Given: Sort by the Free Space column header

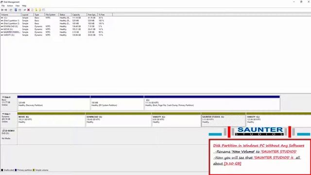Looking at the screenshot, I should click(92, 15).
